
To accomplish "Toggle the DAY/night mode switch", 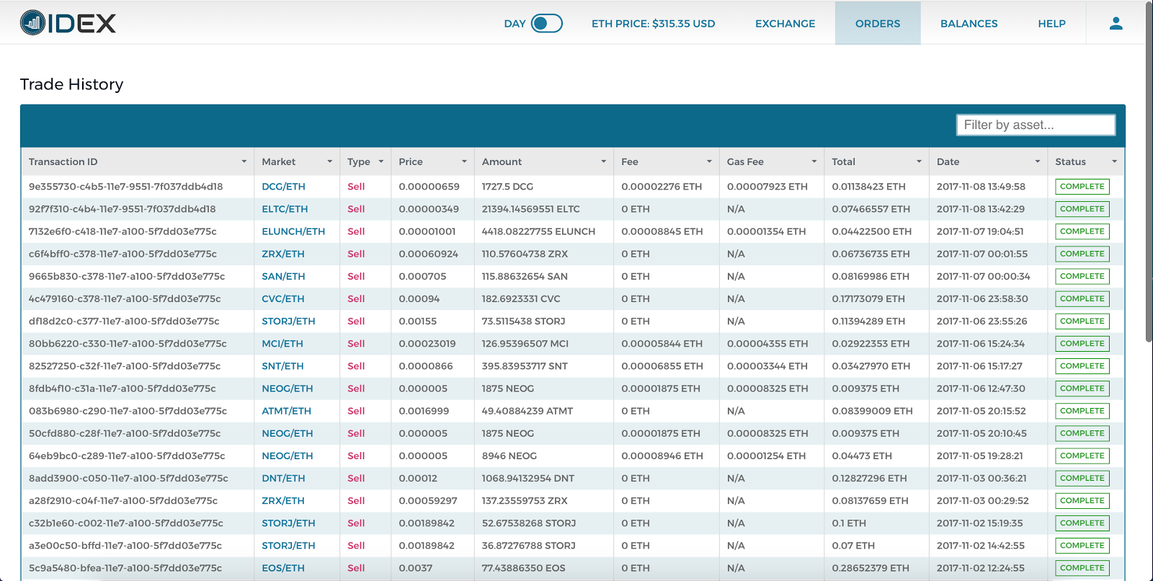I will 546,24.
